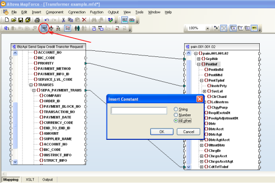
Task: Select the XSLT output language button
Action: [125, 20]
